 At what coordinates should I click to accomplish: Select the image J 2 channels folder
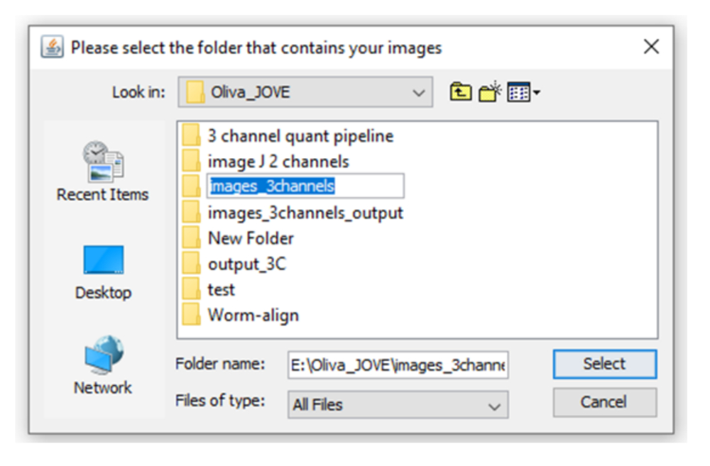[x=278, y=161]
